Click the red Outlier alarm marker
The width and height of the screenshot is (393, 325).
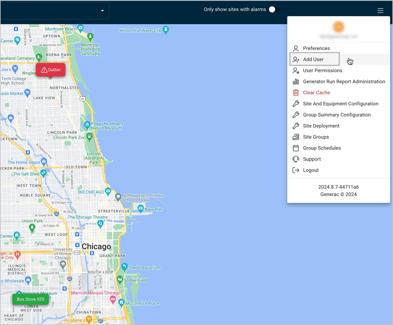(x=51, y=70)
